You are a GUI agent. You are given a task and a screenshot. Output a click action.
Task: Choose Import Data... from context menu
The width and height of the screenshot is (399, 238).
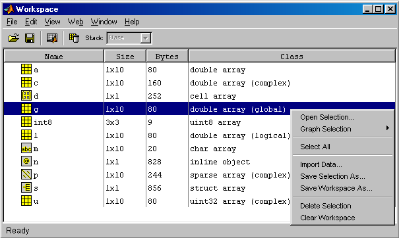point(321,164)
